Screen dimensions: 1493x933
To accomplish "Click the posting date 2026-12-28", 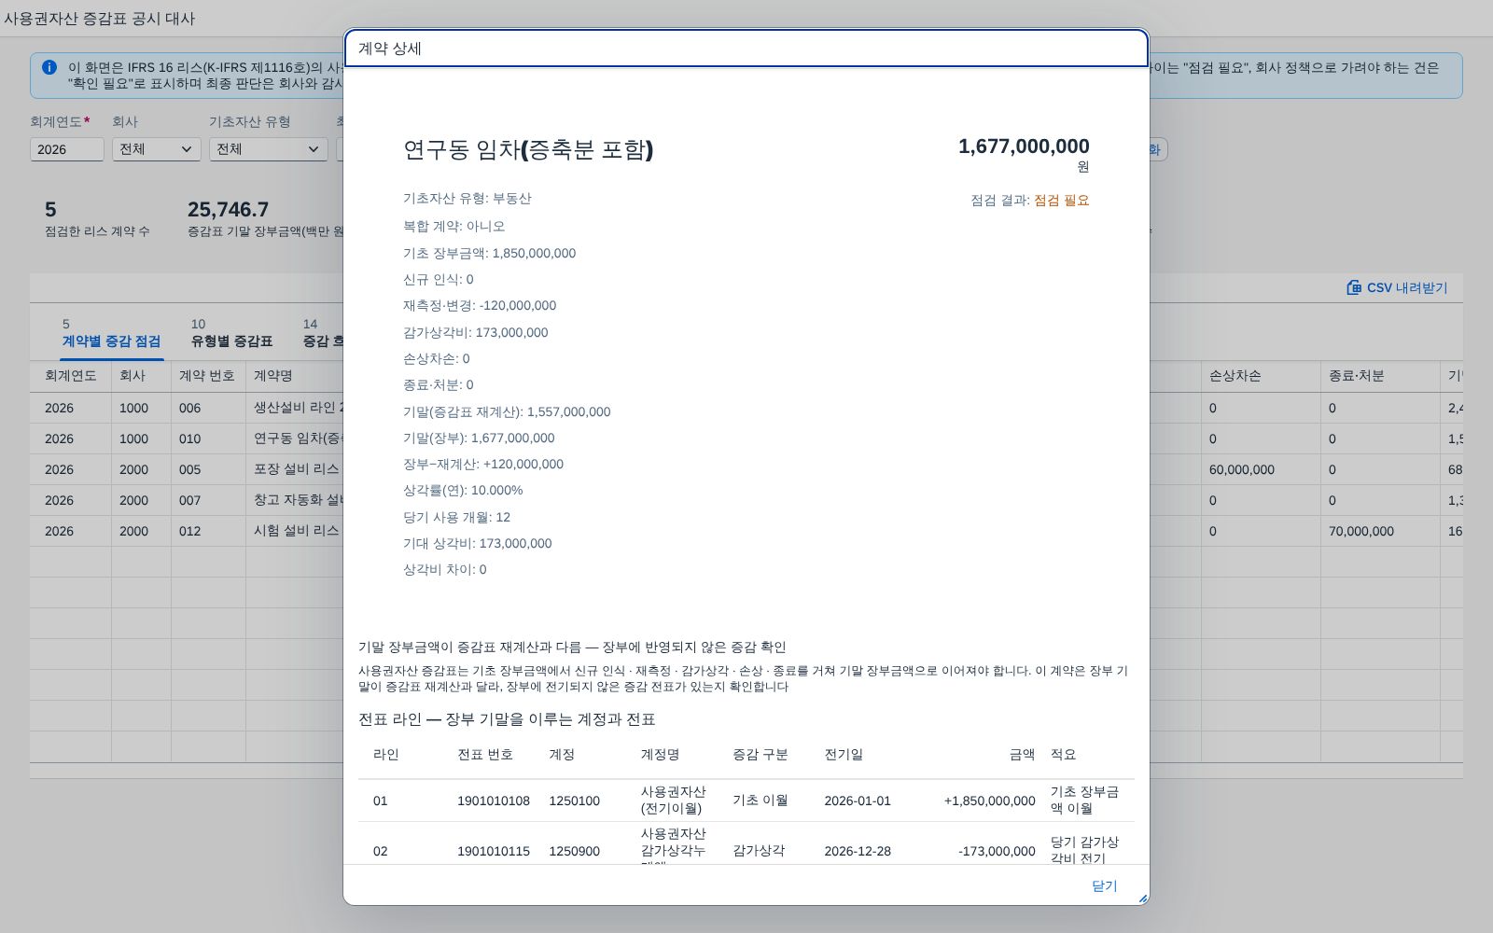I will [858, 851].
